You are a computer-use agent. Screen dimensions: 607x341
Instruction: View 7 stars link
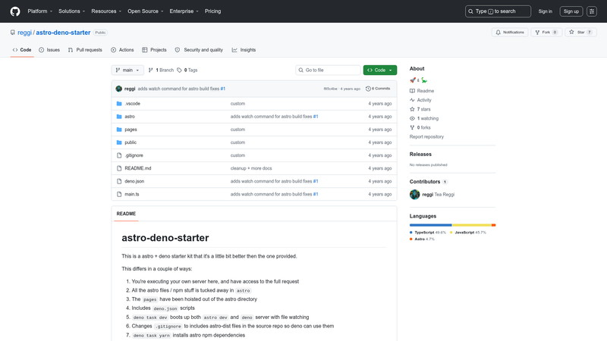coord(420,109)
